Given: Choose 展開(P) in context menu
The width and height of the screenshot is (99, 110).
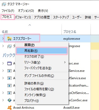Looking at the screenshot, I should click(x=42, y=45).
